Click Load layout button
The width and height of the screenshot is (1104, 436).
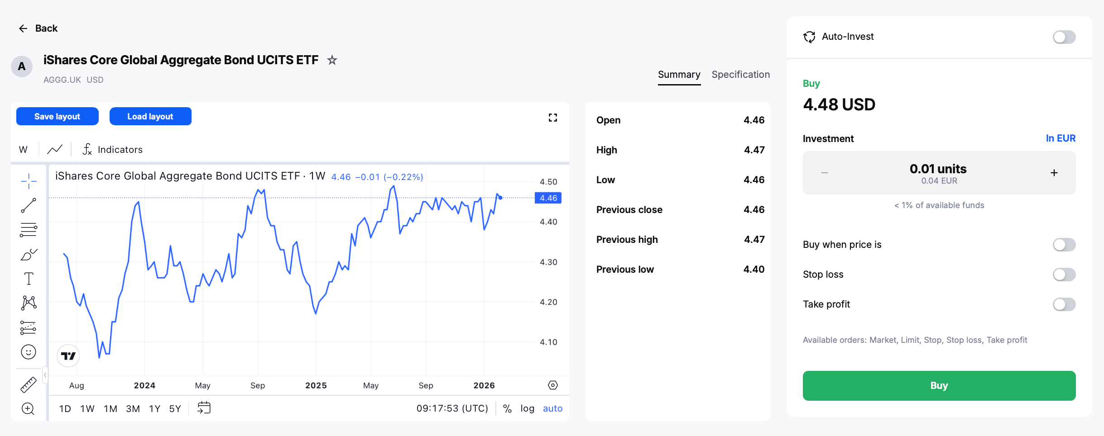click(x=150, y=116)
